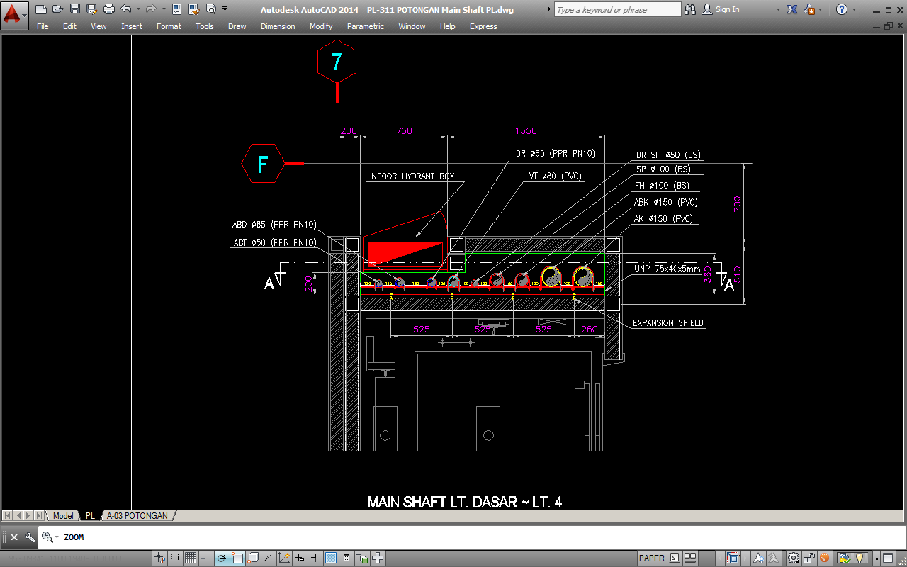Screen dimensions: 907x567
Task: Switch to the A-03 POTONGAN layout tab
Action: (139, 515)
